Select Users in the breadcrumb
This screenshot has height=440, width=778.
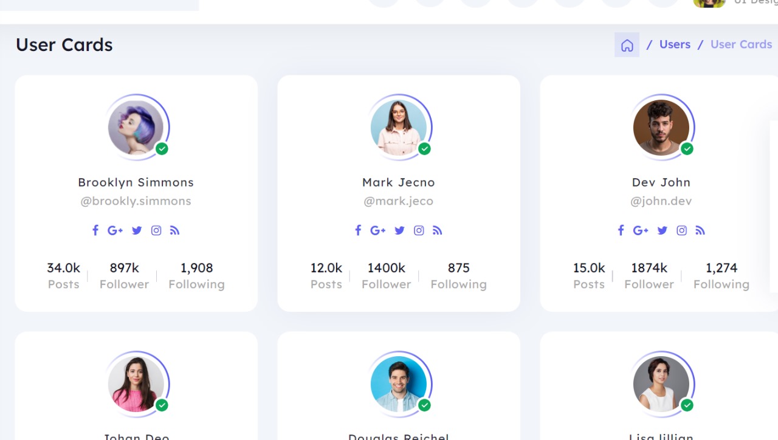click(675, 44)
